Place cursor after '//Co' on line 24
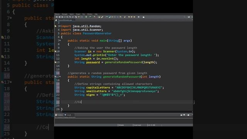This screenshot has height=139, width=247. 81,102
